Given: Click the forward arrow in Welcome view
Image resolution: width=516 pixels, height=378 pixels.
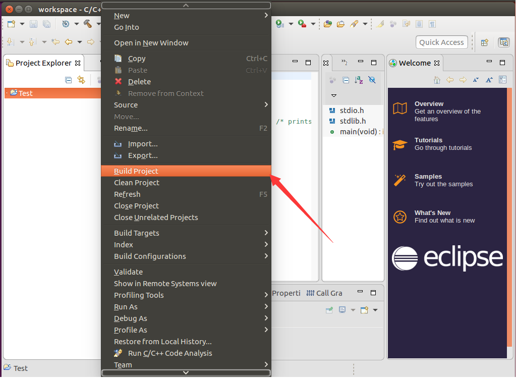Looking at the screenshot, I should (463, 80).
